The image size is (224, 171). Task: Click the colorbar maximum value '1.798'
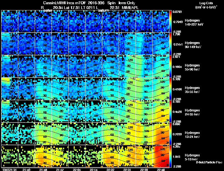[x=177, y=34]
